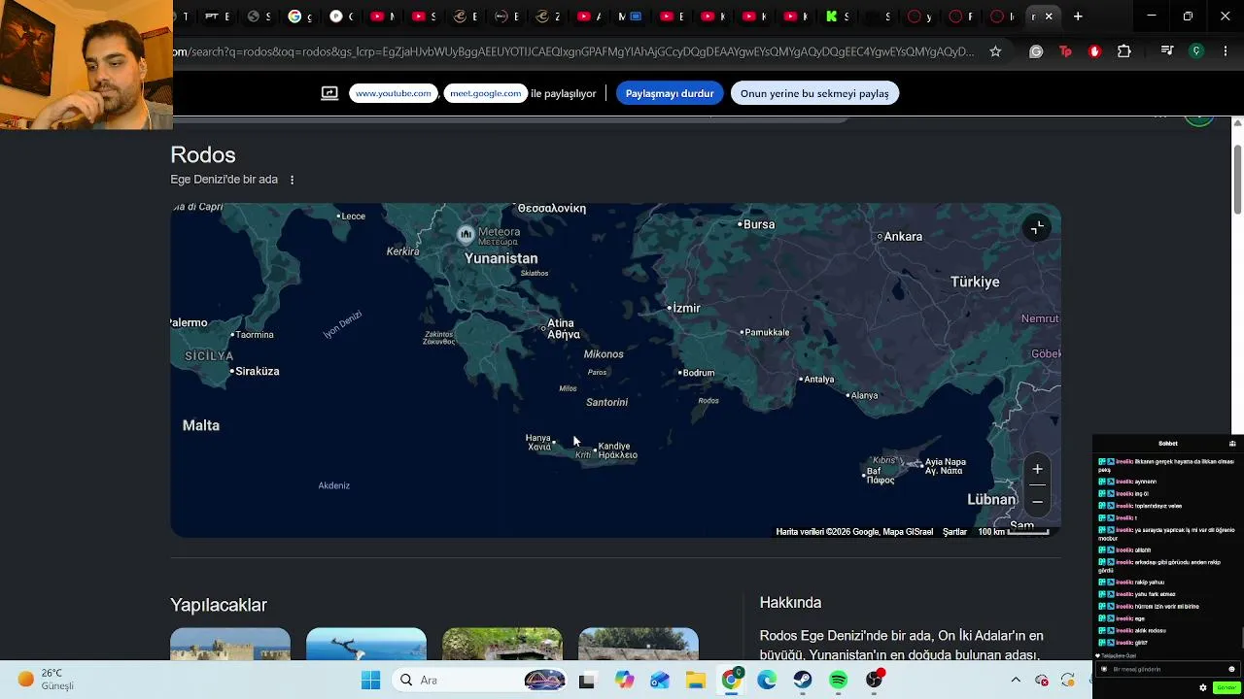
Task: Click the Antalya label on the map
Action: point(819,380)
